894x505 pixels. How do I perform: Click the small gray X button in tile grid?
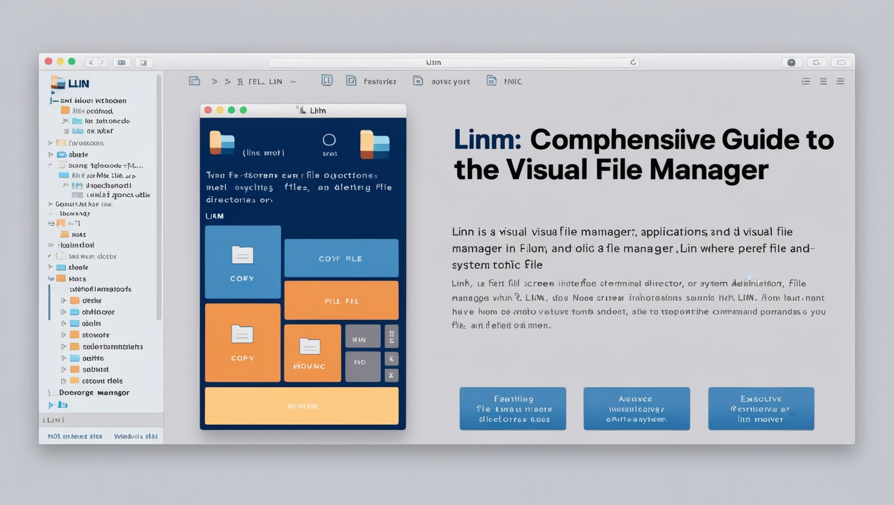tap(391, 375)
